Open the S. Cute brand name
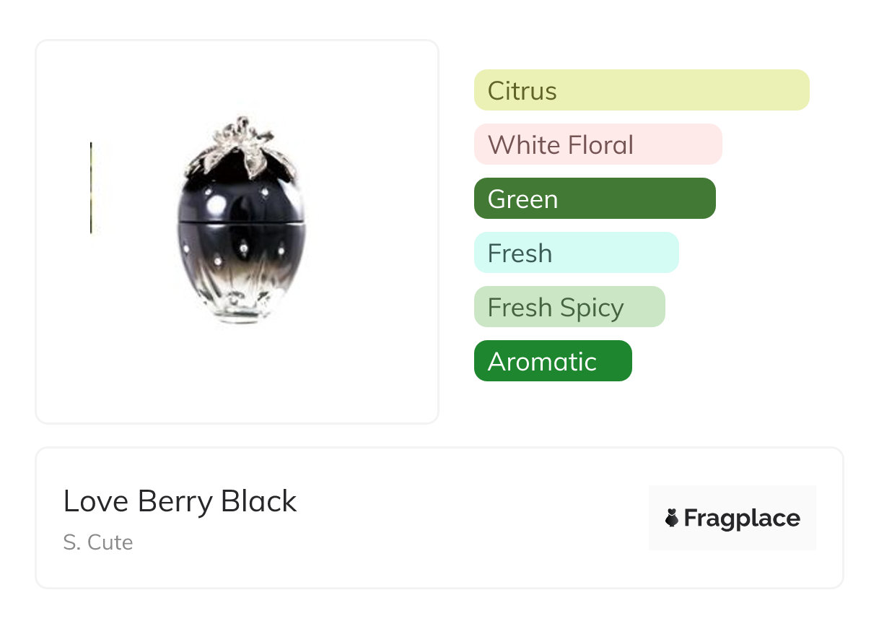 coord(98,542)
